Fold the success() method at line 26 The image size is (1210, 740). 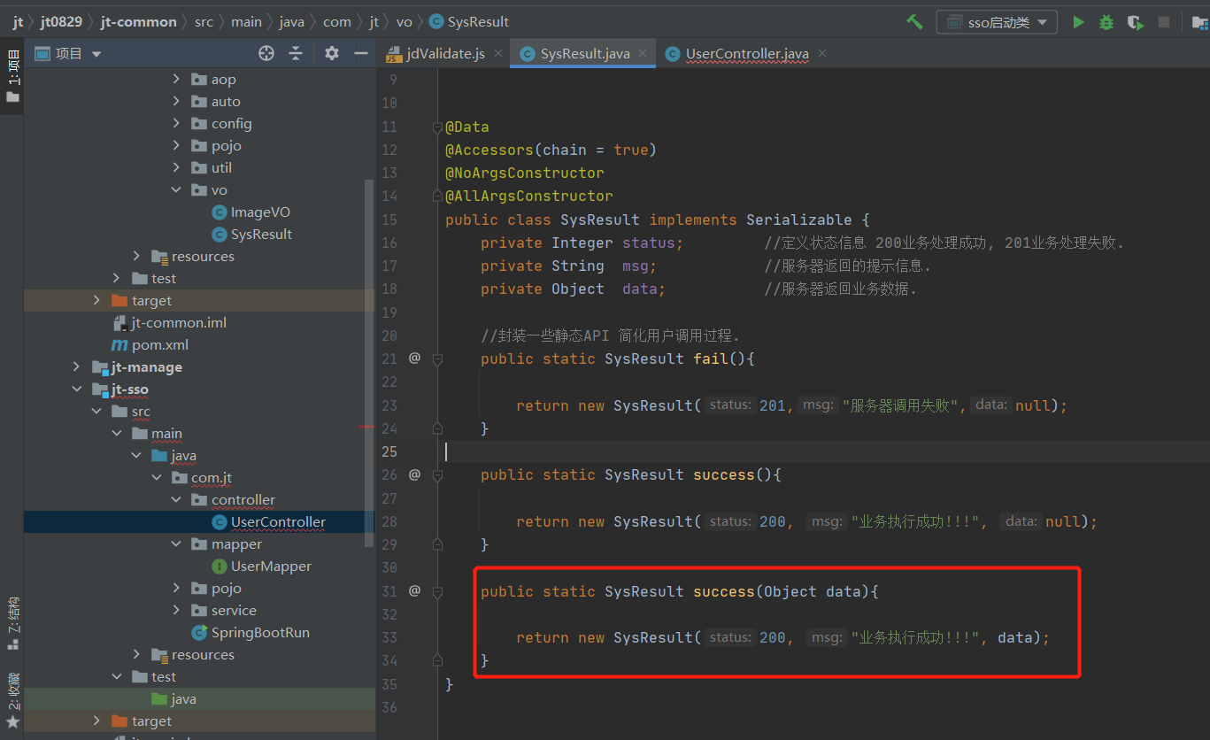[437, 474]
